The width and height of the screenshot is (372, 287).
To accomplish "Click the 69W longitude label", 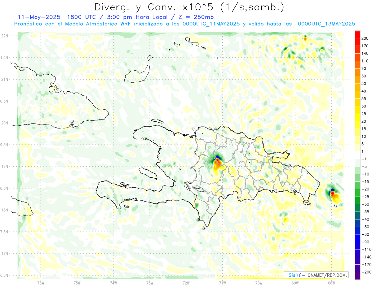I will coord(295,283).
